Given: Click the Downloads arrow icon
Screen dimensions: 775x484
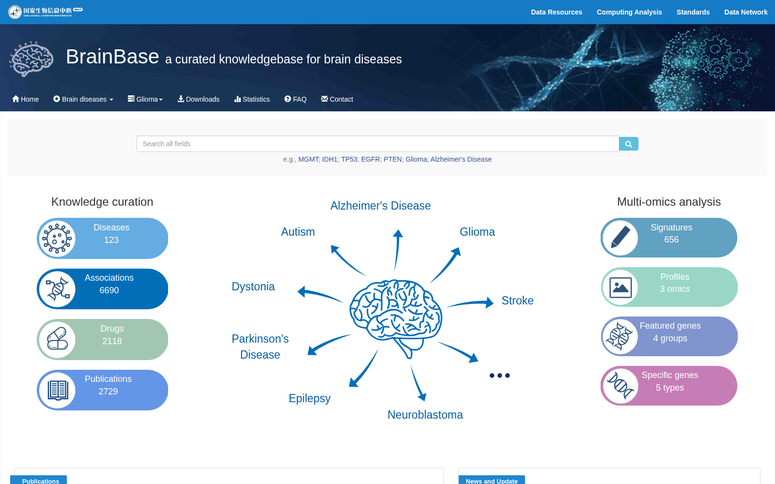Looking at the screenshot, I should coord(181,99).
